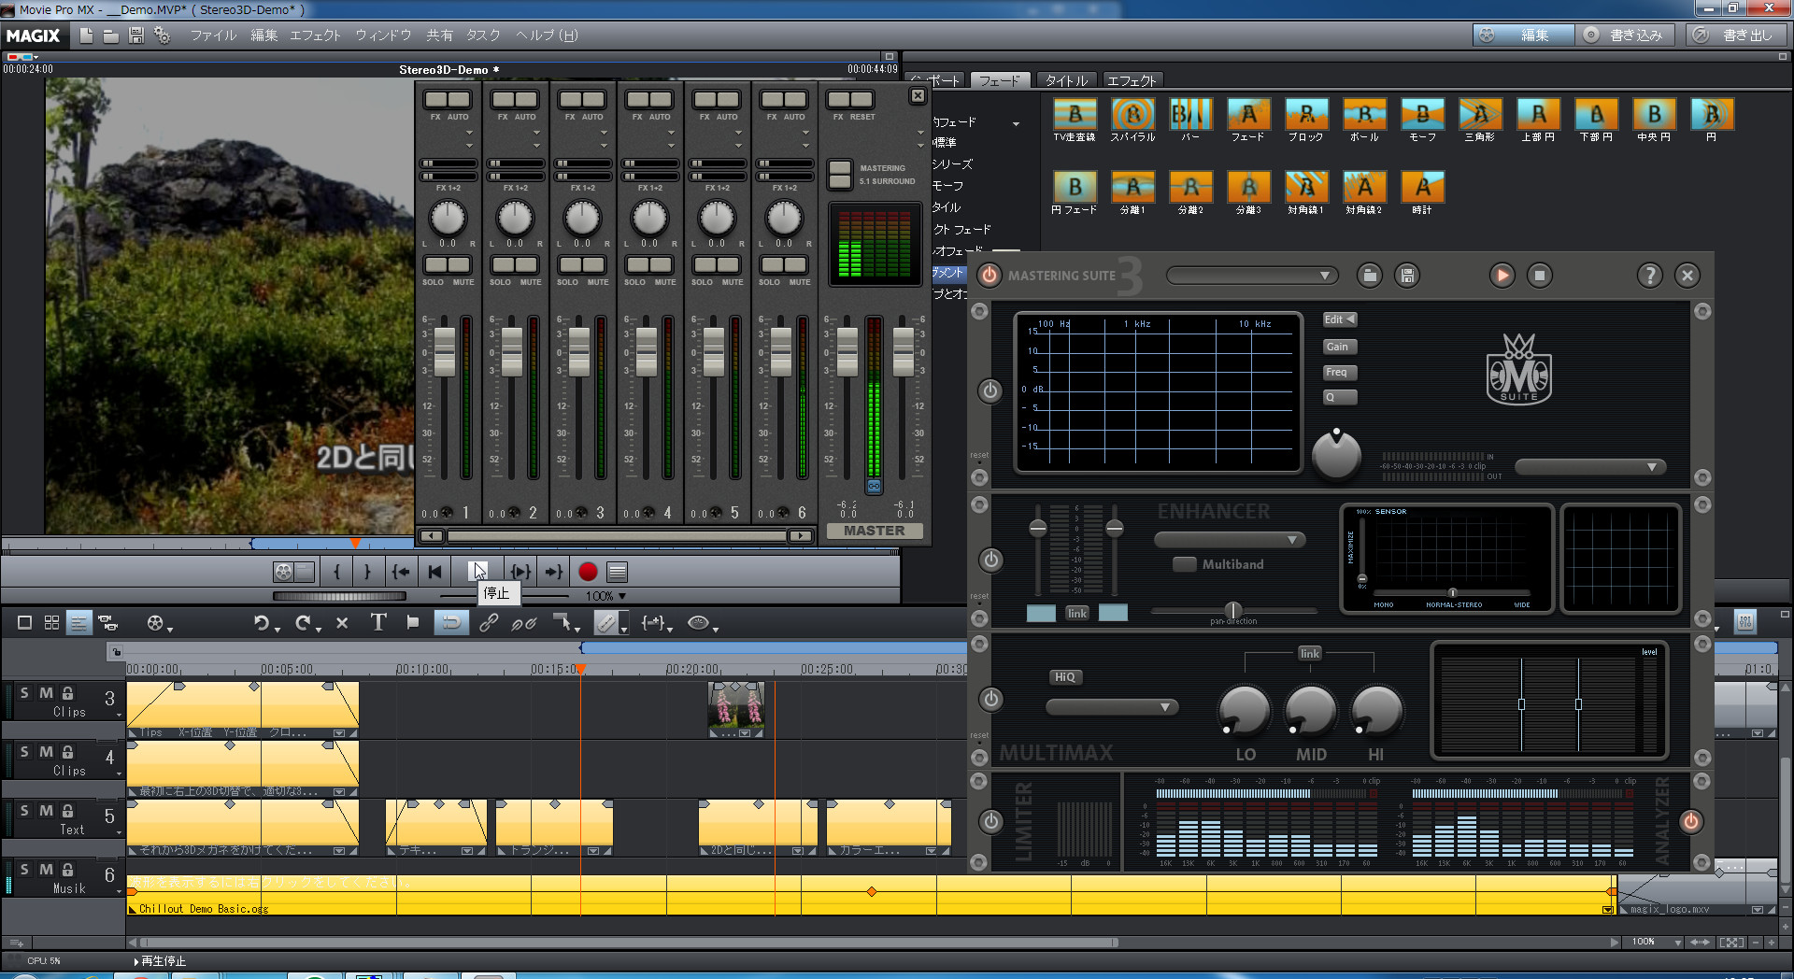Screen dimensions: 1794x979
Task: Switch to the フェード tab
Action: point(1000,81)
